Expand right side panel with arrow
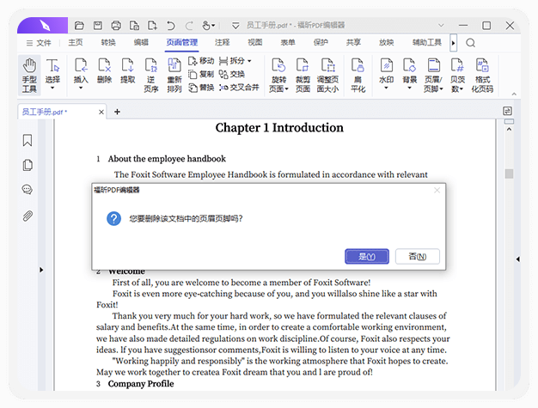 (x=517, y=259)
